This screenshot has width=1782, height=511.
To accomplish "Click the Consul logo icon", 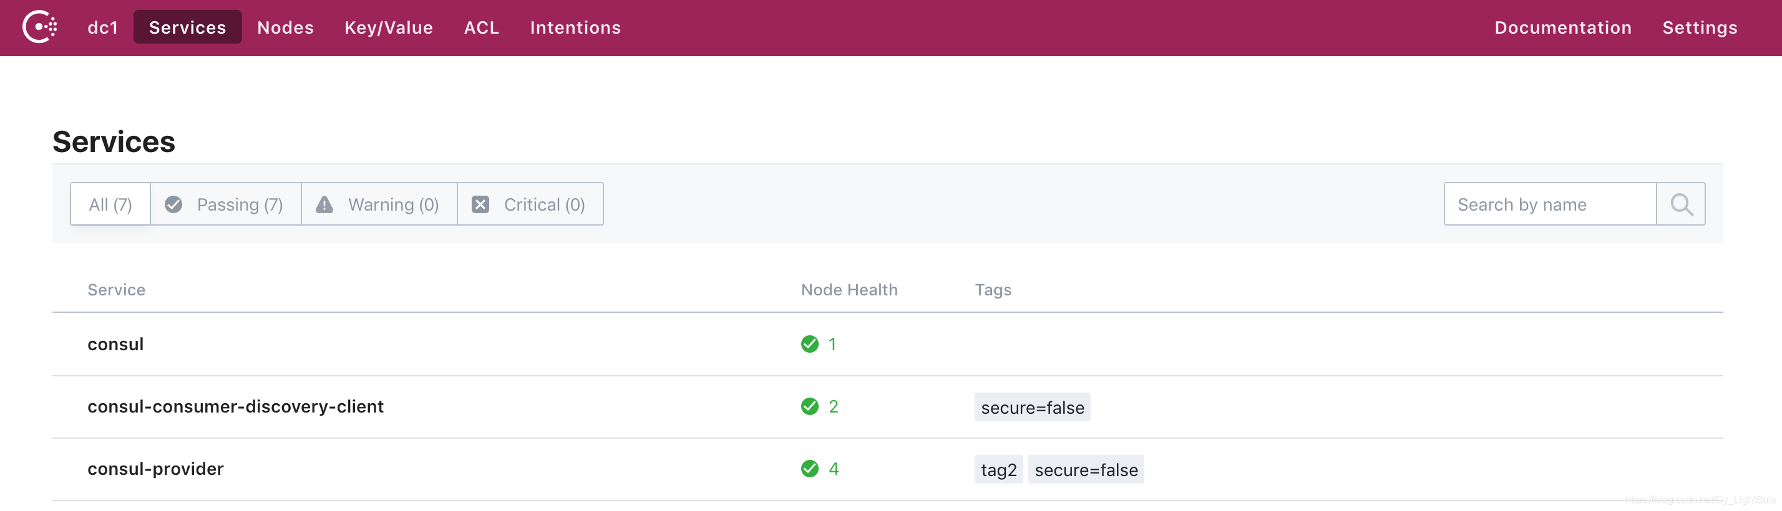I will point(39,27).
